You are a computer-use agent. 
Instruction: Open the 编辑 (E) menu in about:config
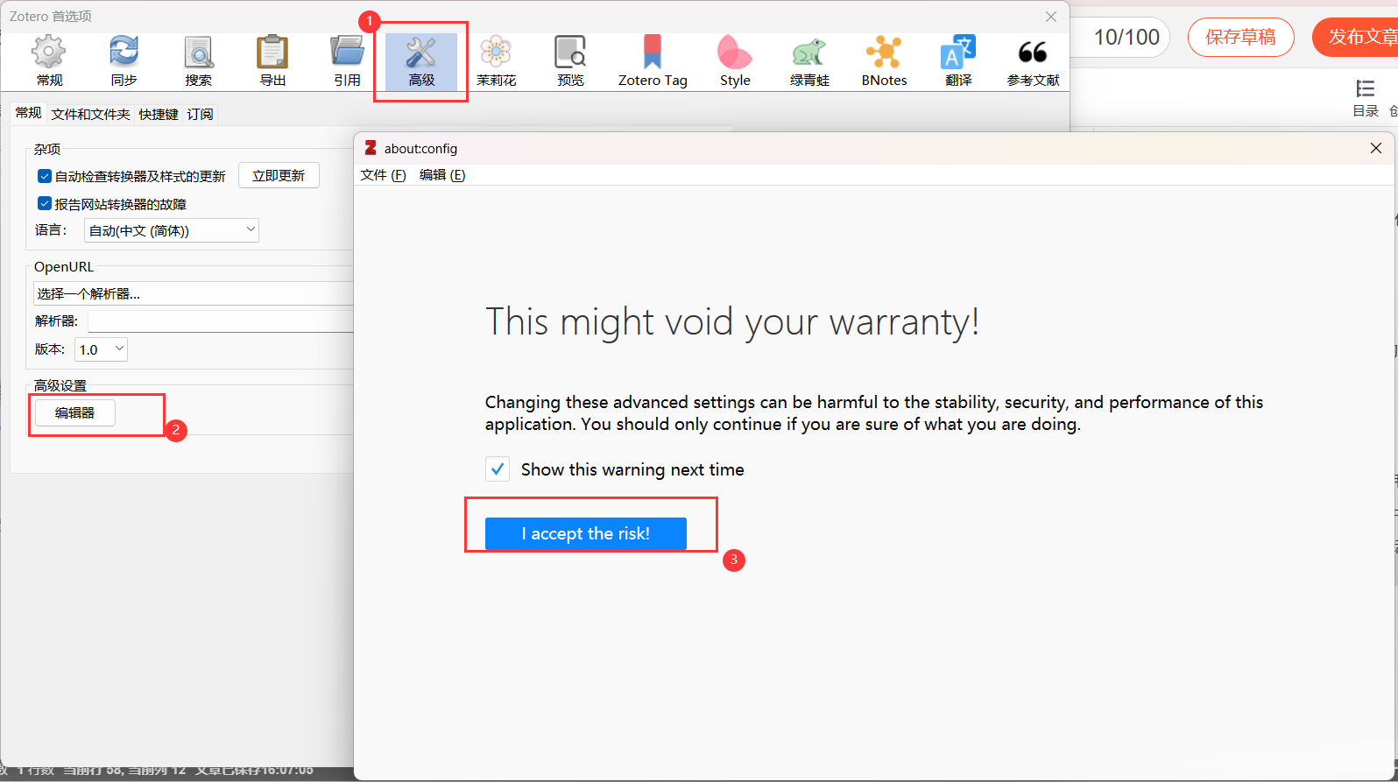[x=442, y=175]
